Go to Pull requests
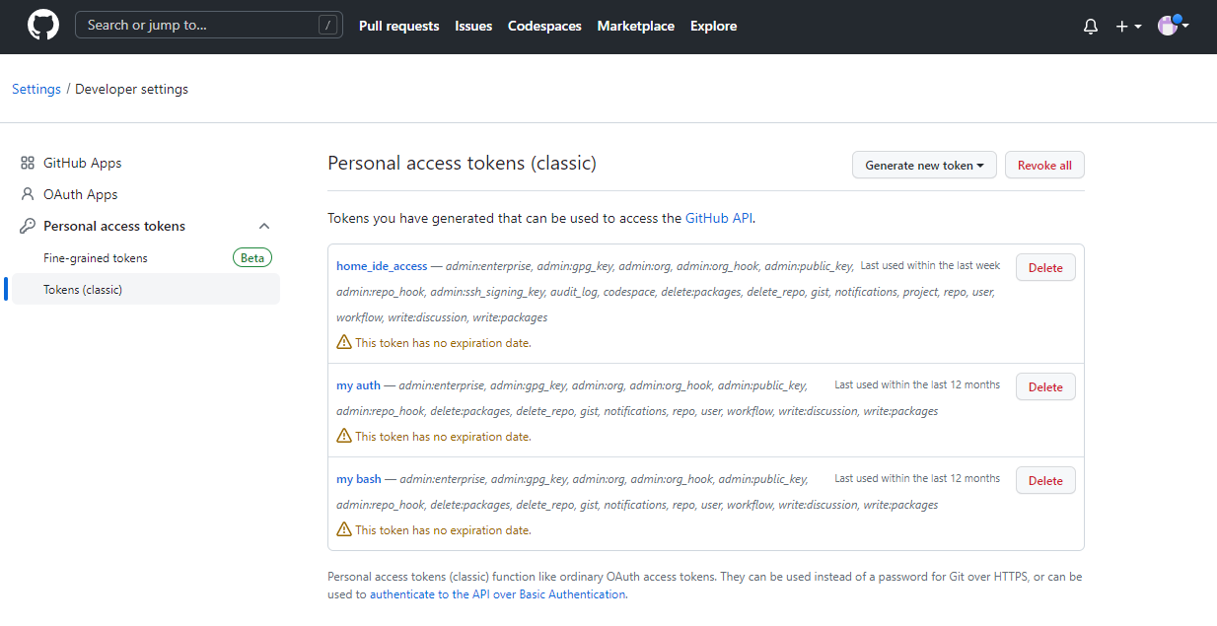The height and width of the screenshot is (626, 1217). click(x=398, y=26)
